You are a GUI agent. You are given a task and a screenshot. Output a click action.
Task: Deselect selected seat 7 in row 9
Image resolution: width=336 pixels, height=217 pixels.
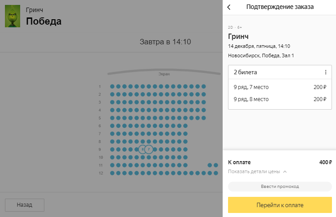coord(149,149)
